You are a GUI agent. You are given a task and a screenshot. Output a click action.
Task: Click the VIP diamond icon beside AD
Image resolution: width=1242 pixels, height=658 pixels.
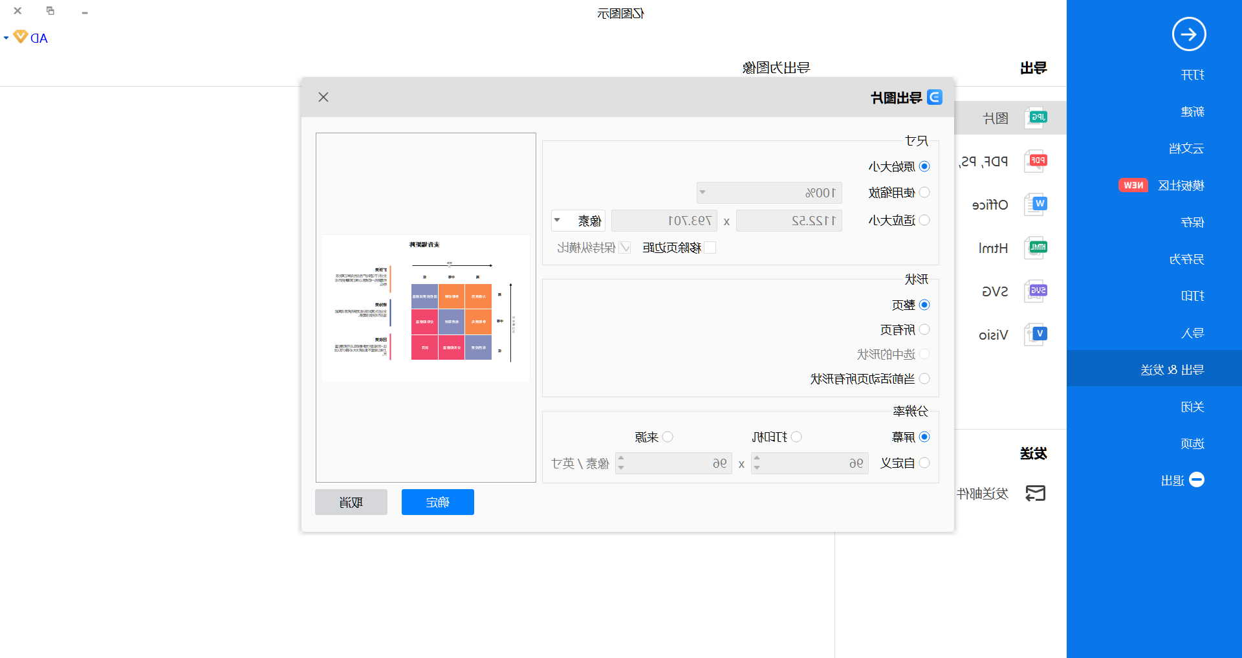tap(20, 37)
